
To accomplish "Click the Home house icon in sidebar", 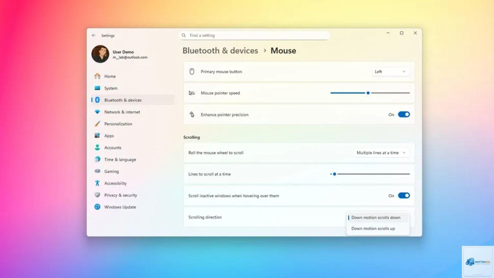I will pyautogui.click(x=97, y=76).
